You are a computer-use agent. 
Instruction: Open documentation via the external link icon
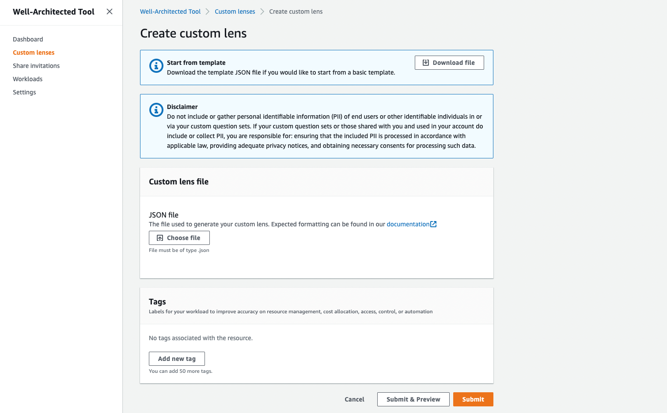(433, 224)
